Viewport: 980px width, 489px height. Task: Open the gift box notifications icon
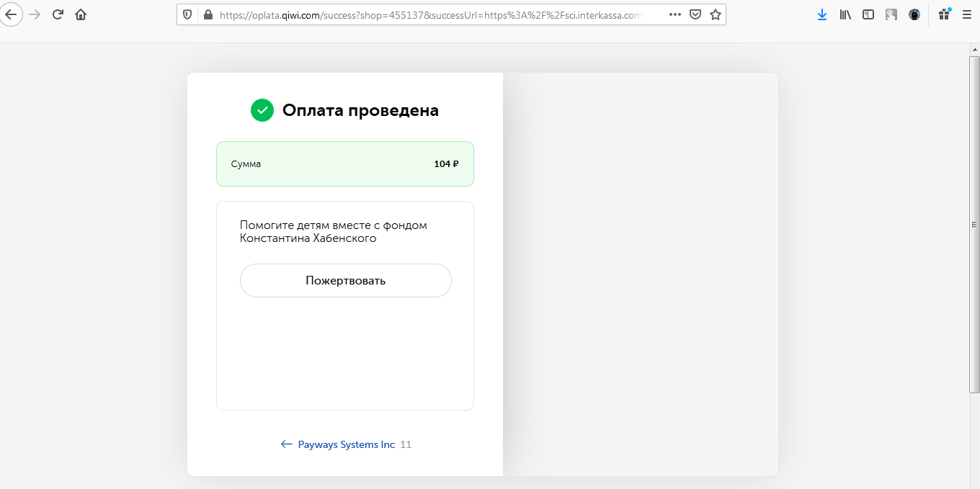coord(945,14)
